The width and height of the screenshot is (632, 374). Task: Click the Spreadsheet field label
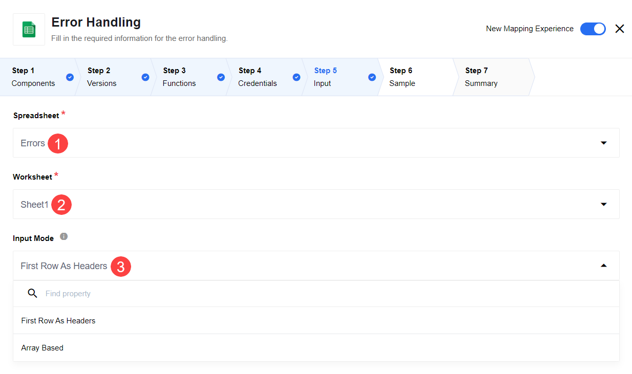pyautogui.click(x=36, y=116)
